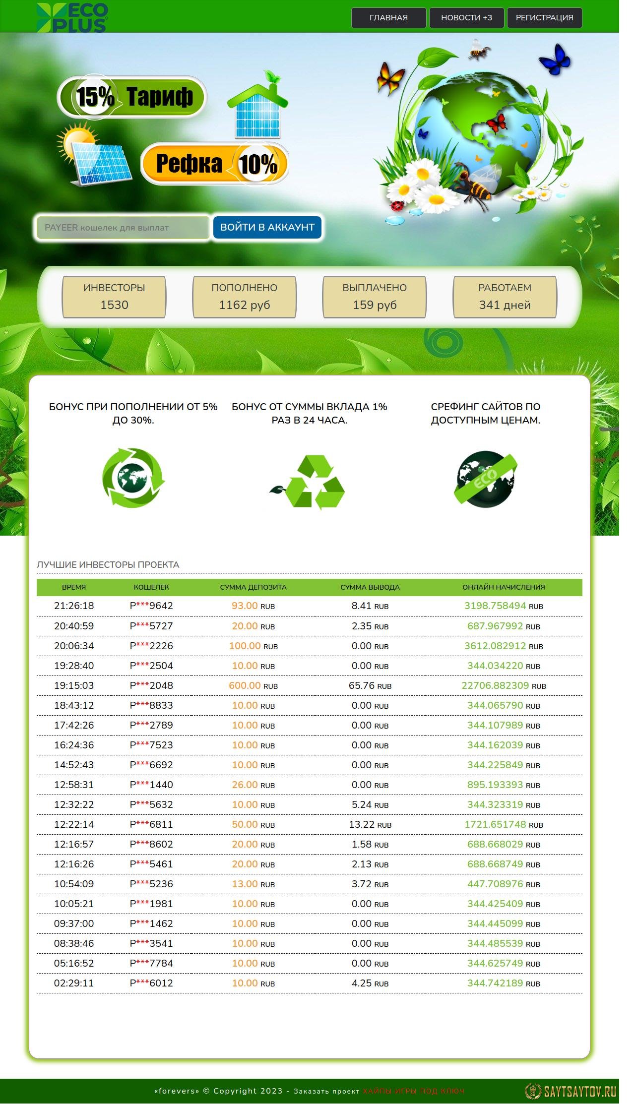Click the Сумма депозита column header
This screenshot has width=635, height=1104.
coord(253,587)
